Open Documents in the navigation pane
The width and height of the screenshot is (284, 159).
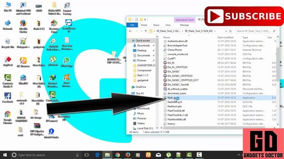[x=143, y=55]
